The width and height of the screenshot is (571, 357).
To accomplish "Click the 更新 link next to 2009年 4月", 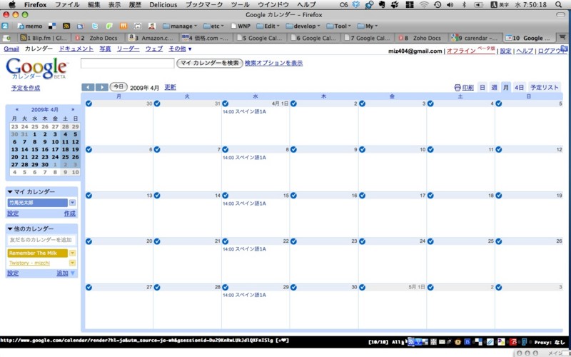I will point(170,87).
